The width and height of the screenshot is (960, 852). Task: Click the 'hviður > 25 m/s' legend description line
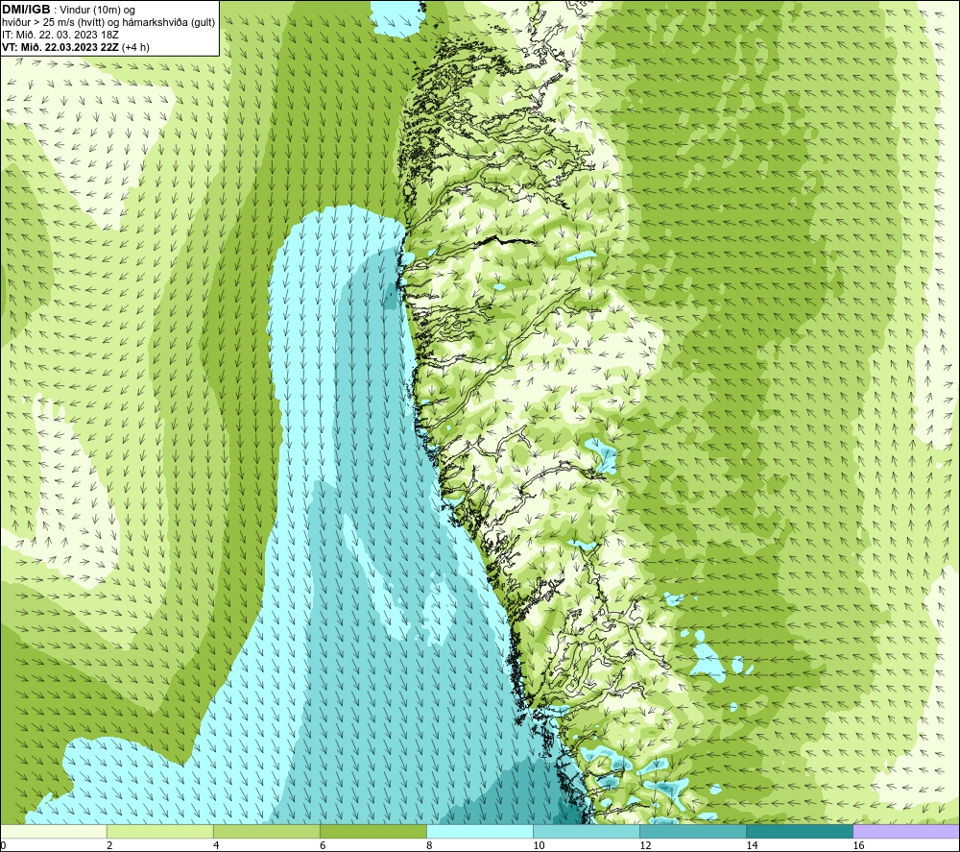[108, 22]
